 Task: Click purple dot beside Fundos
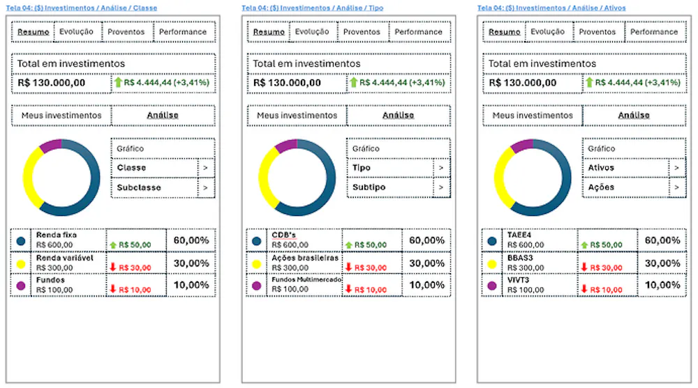tap(21, 286)
